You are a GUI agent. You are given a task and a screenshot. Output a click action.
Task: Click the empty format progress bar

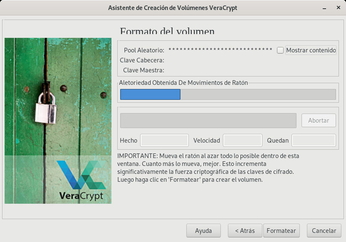click(208, 121)
